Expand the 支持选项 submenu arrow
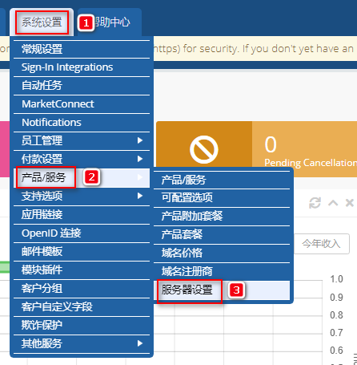The image size is (357, 365). (140, 196)
